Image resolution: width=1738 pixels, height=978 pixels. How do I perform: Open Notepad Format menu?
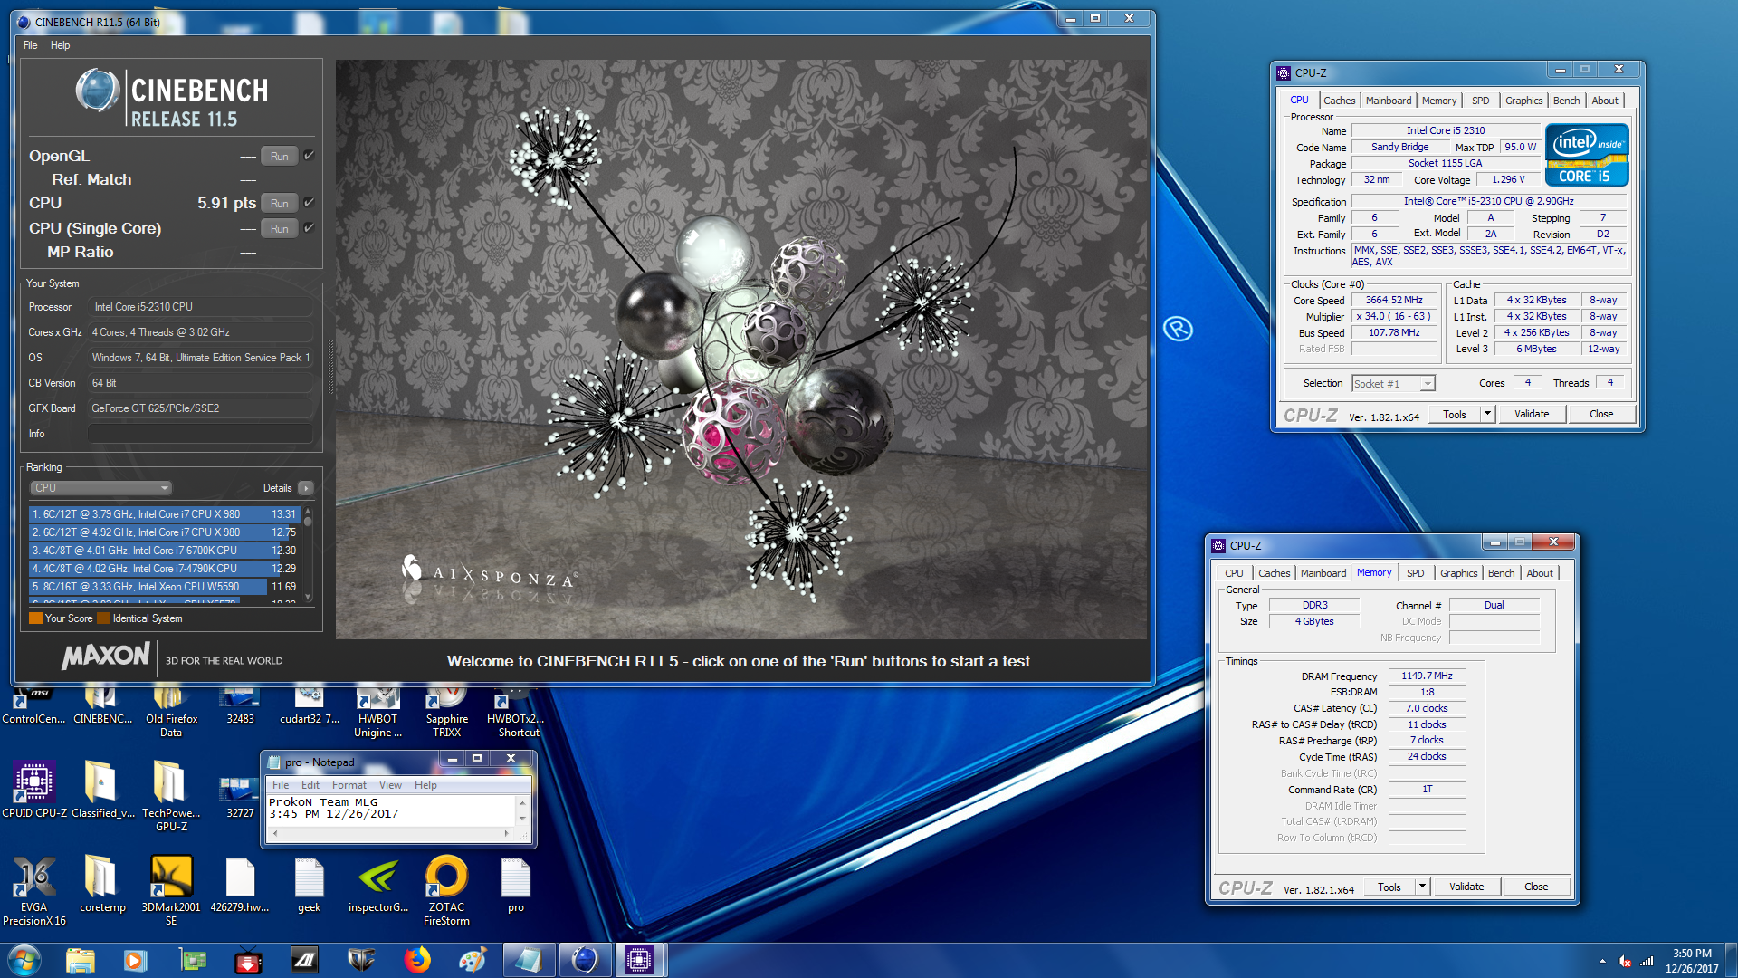[x=349, y=785]
